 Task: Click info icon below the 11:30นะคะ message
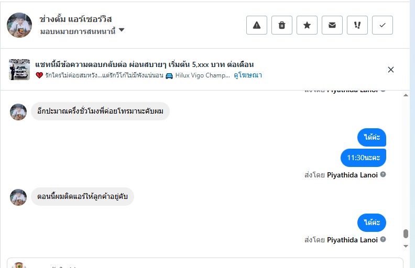383,174
